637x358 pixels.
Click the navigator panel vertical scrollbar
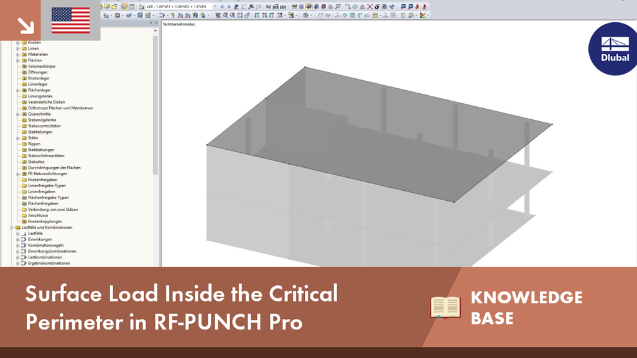[x=155, y=105]
